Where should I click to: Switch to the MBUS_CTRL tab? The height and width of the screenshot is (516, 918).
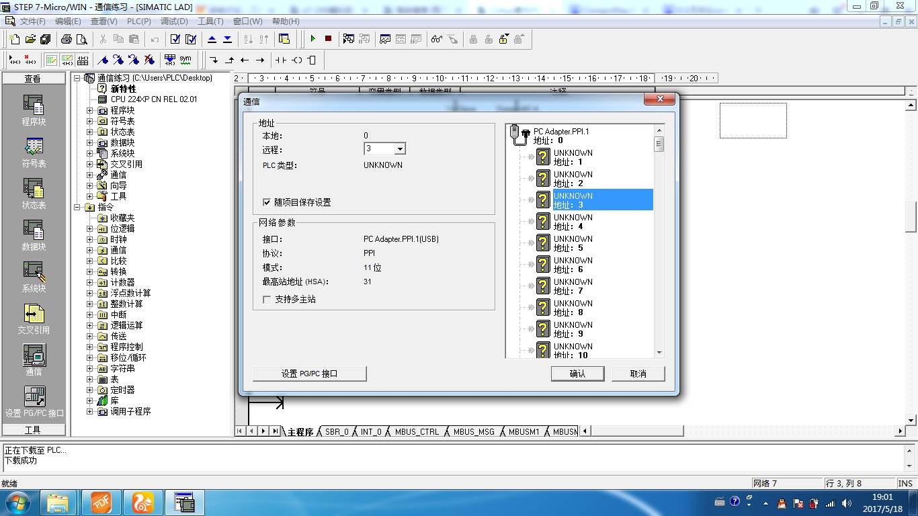[417, 432]
